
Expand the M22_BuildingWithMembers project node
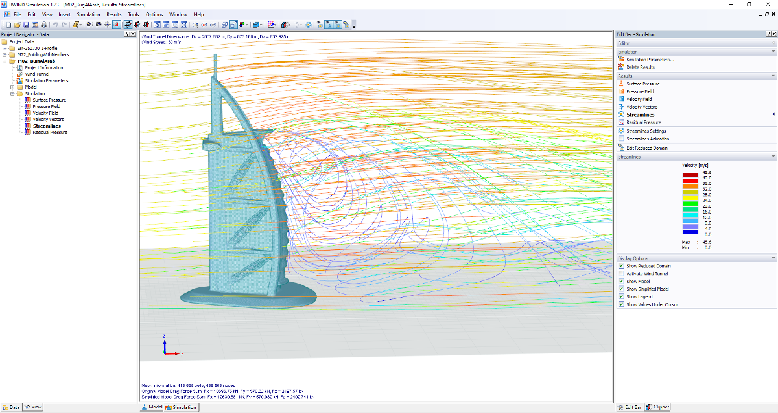5,55
